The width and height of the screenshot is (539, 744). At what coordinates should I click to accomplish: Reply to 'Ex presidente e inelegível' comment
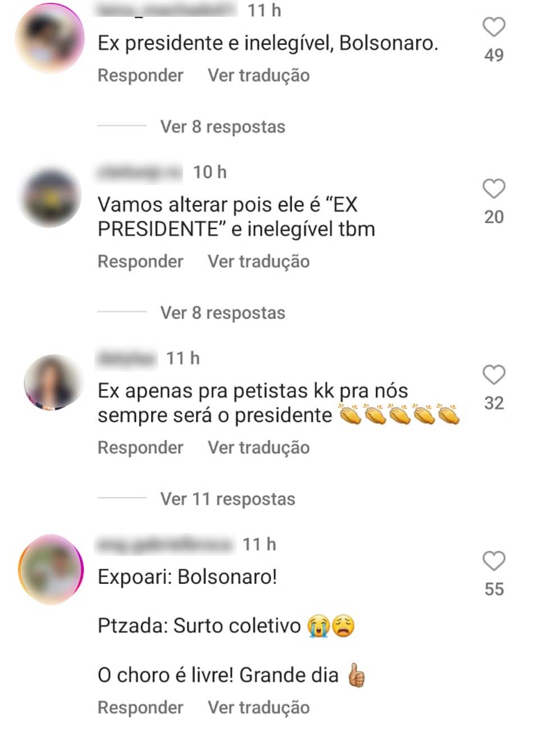[140, 75]
